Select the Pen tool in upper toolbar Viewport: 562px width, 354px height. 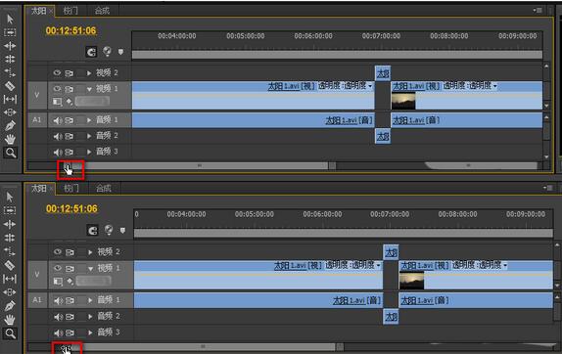pyautogui.click(x=10, y=125)
